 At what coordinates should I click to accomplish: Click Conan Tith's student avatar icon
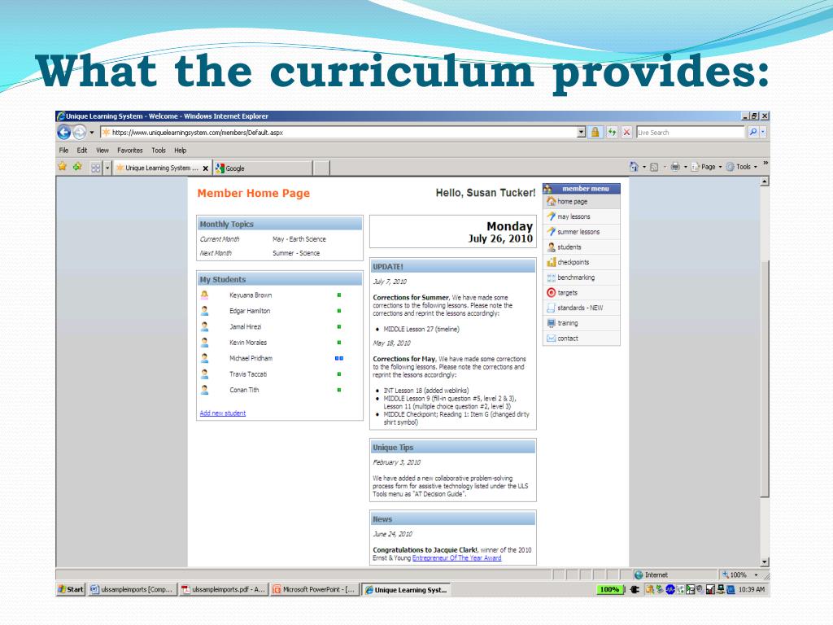204,390
